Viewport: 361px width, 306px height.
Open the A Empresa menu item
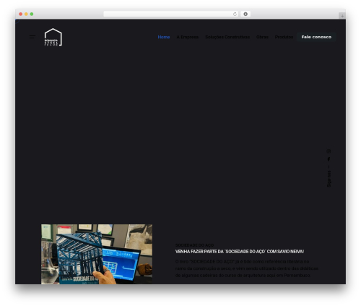188,37
